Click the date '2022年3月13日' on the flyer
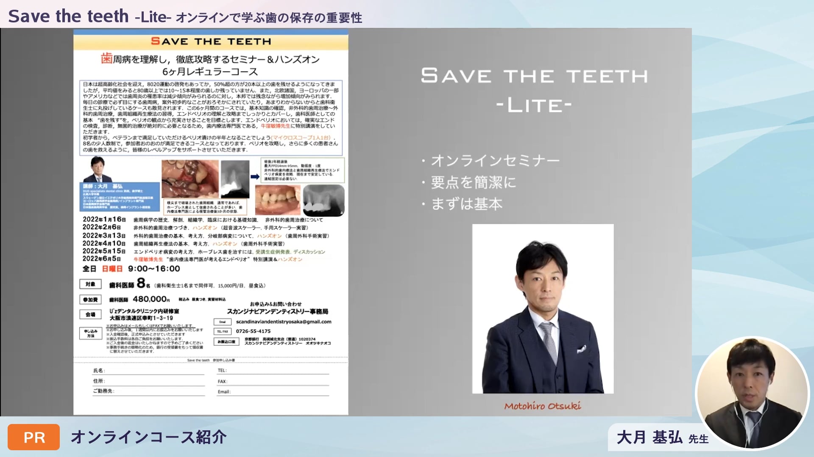 (104, 236)
